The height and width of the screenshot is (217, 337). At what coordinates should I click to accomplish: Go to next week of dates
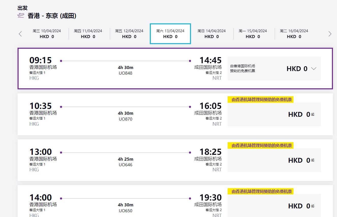coord(330,34)
